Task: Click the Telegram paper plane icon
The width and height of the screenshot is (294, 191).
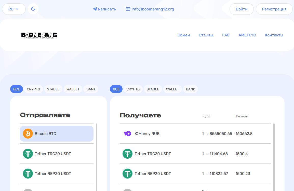Action: coord(95,9)
